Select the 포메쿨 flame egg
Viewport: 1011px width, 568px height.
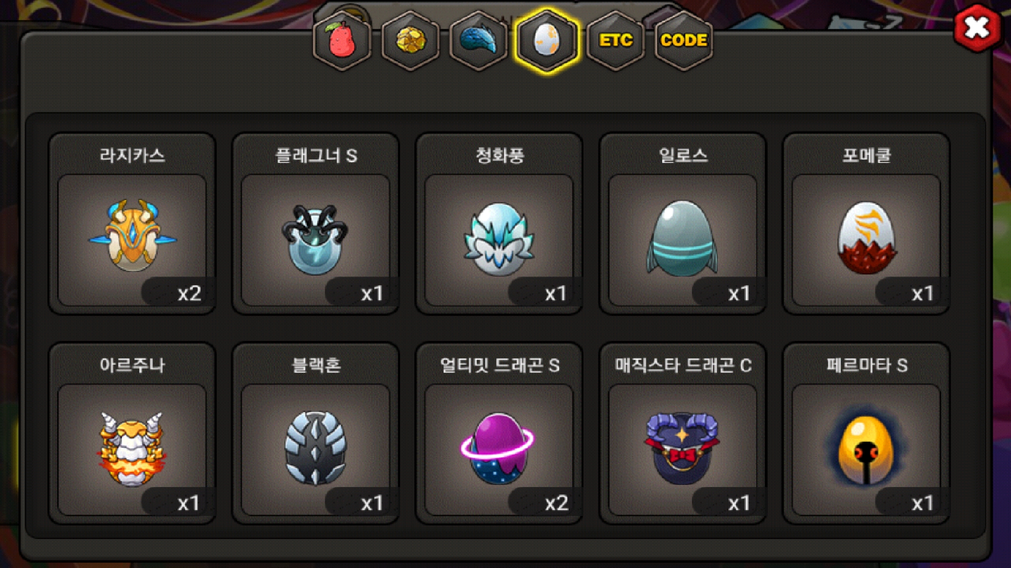click(866, 237)
